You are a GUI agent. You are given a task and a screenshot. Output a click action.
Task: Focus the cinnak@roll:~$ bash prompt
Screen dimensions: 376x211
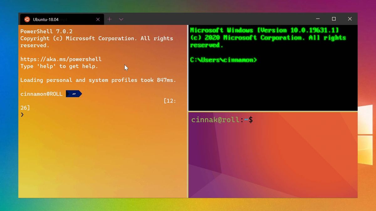coord(222,120)
